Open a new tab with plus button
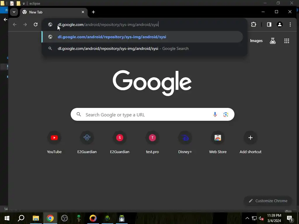Viewport: 299px width, 224px height. point(93,12)
